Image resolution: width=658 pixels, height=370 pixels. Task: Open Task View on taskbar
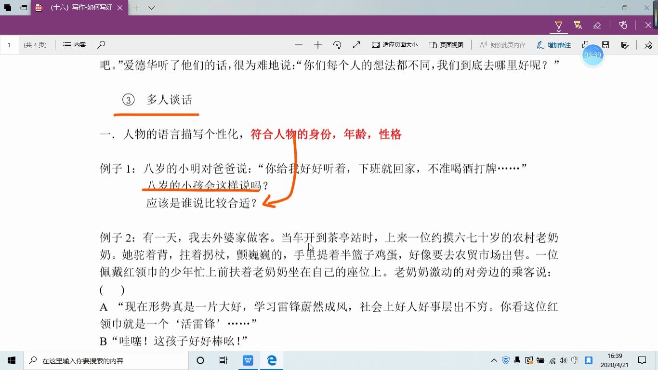point(224,360)
